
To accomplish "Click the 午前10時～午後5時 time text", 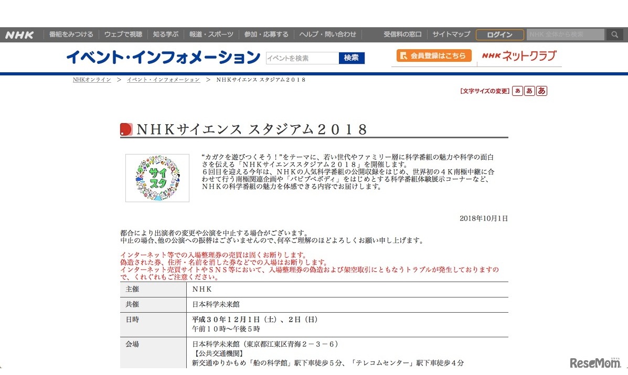I will 226,329.
